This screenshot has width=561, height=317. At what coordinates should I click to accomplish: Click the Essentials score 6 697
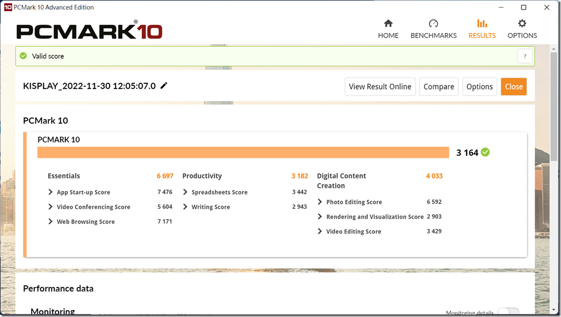[165, 176]
